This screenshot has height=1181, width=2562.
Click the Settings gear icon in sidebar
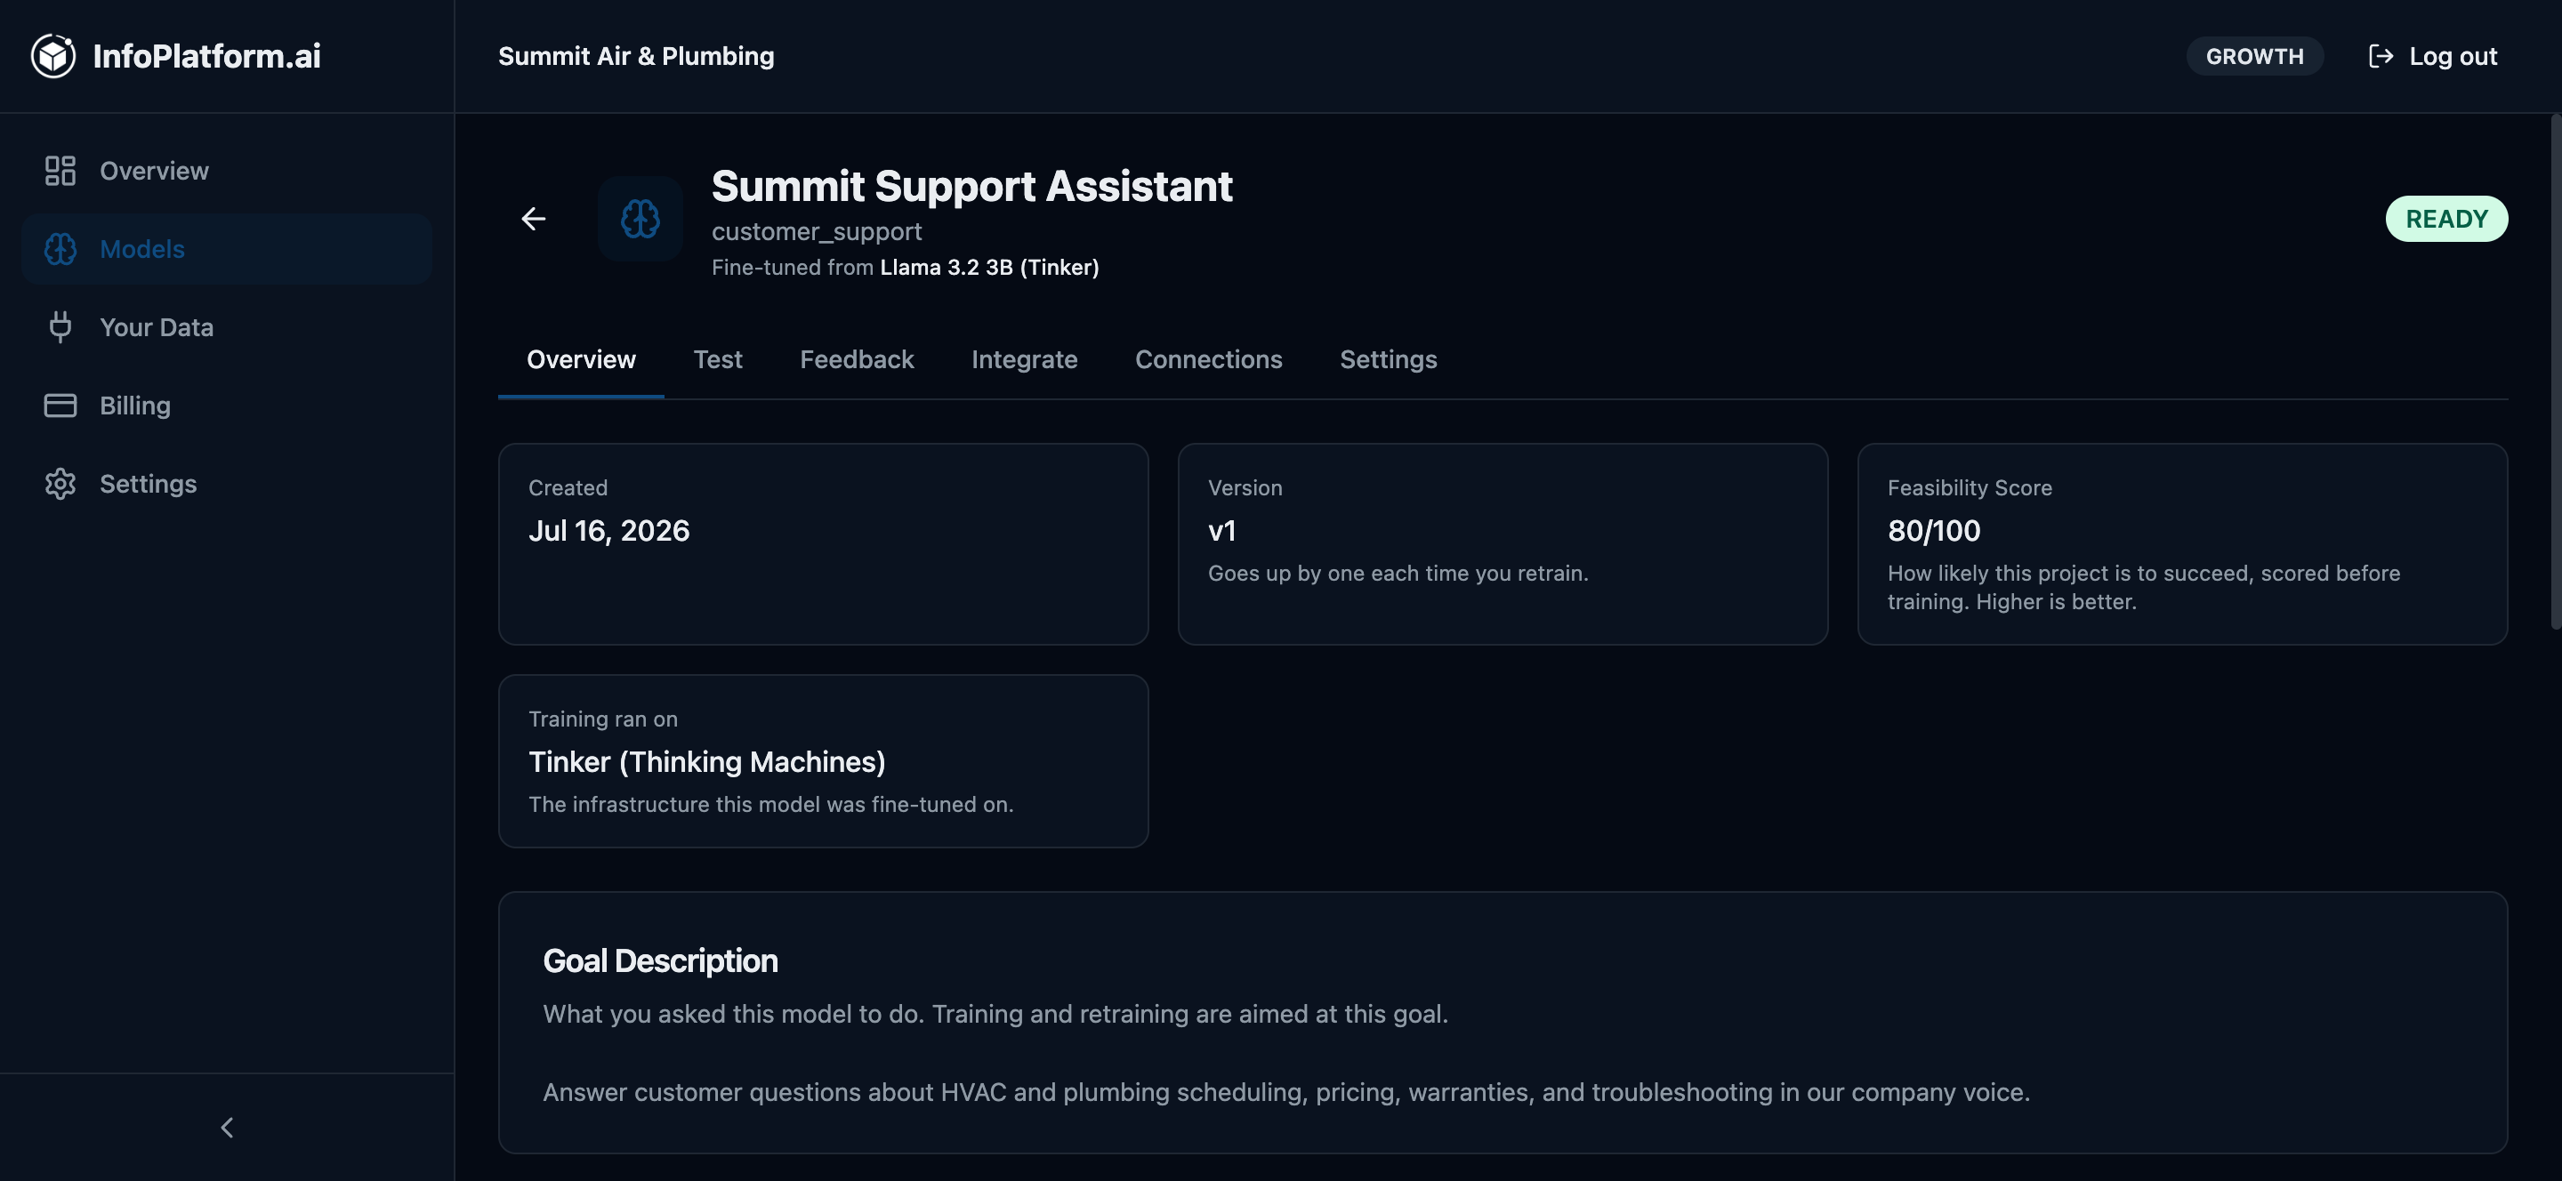[x=60, y=484]
